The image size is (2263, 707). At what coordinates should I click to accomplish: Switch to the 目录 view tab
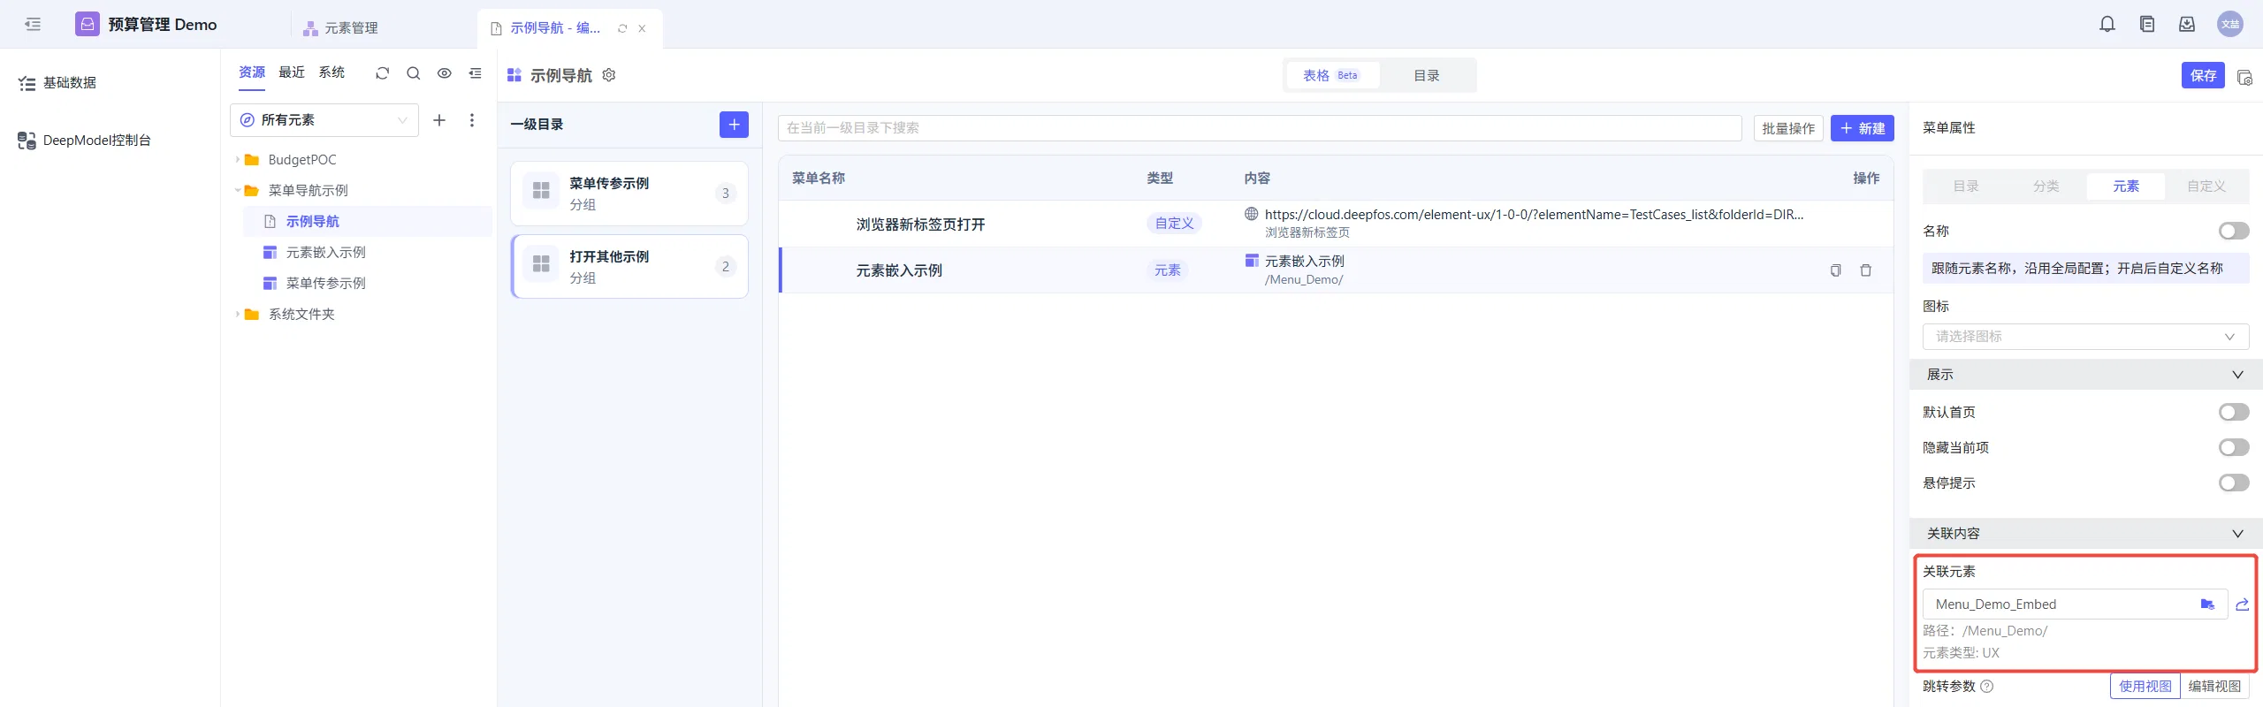coord(1426,76)
